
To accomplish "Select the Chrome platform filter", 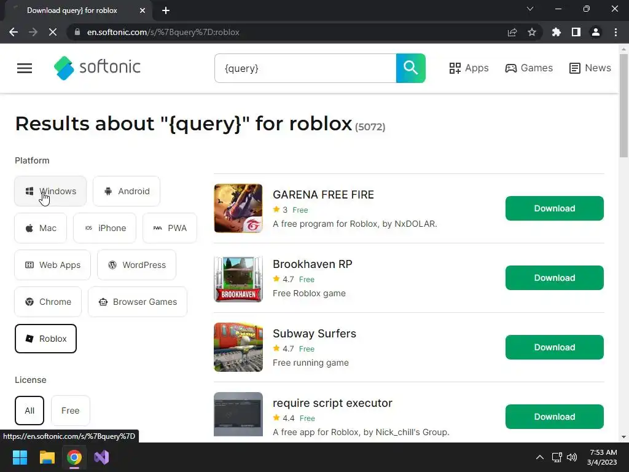I will (48, 302).
